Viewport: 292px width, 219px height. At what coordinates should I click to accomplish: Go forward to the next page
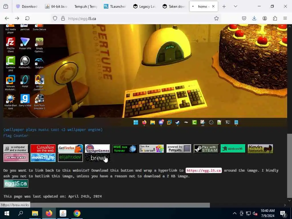[17, 18]
